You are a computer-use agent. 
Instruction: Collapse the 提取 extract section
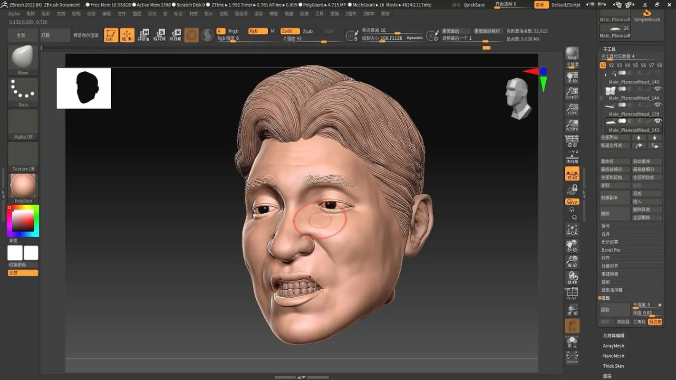[x=606, y=298]
